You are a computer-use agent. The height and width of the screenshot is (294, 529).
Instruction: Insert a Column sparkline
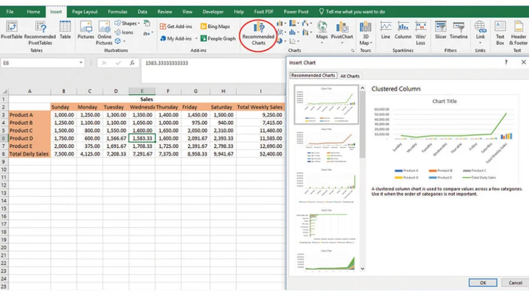coord(403,31)
